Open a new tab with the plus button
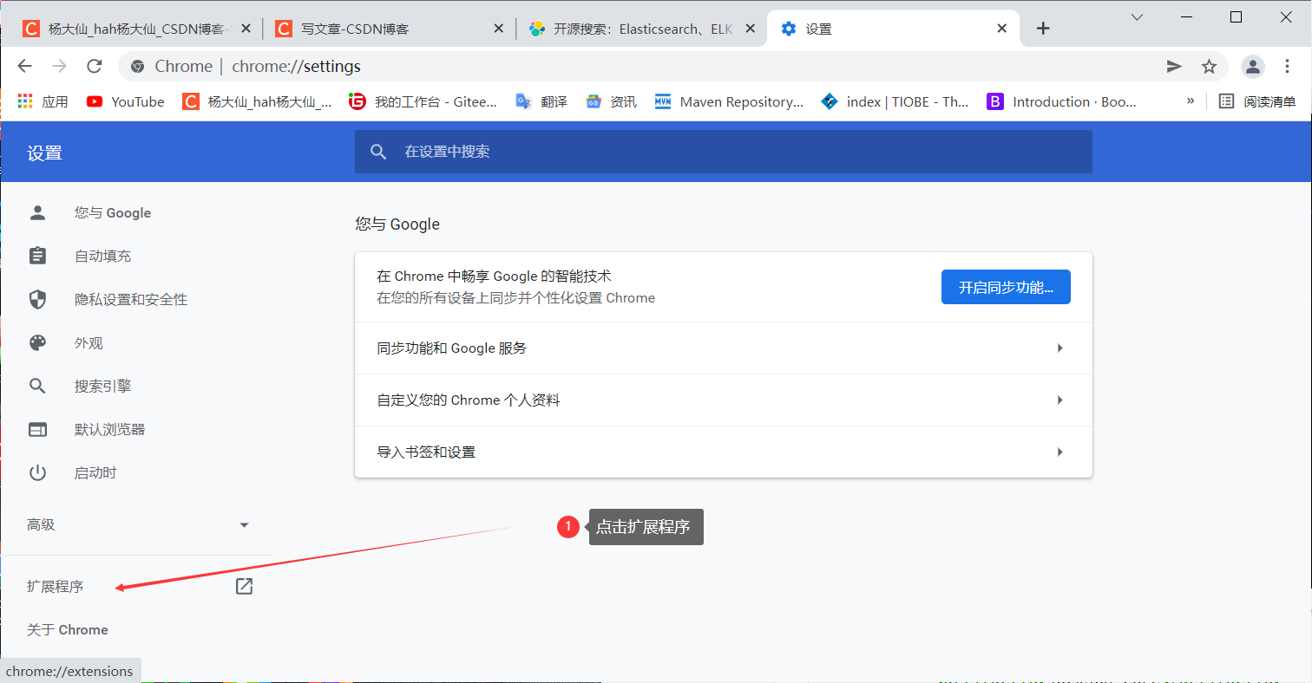Screen dimensions: 1312x683 [x=1043, y=29]
